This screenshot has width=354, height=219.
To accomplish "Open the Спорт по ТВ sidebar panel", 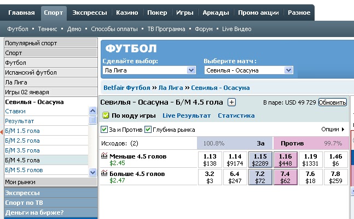I will pos(51,203).
